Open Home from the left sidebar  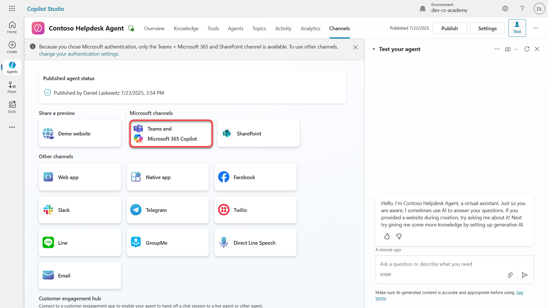12,27
